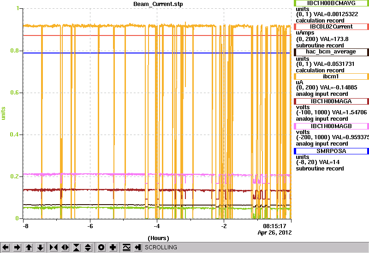369x253 pixels.
Task: Click the uAmps unit label
Action: click(305, 33)
